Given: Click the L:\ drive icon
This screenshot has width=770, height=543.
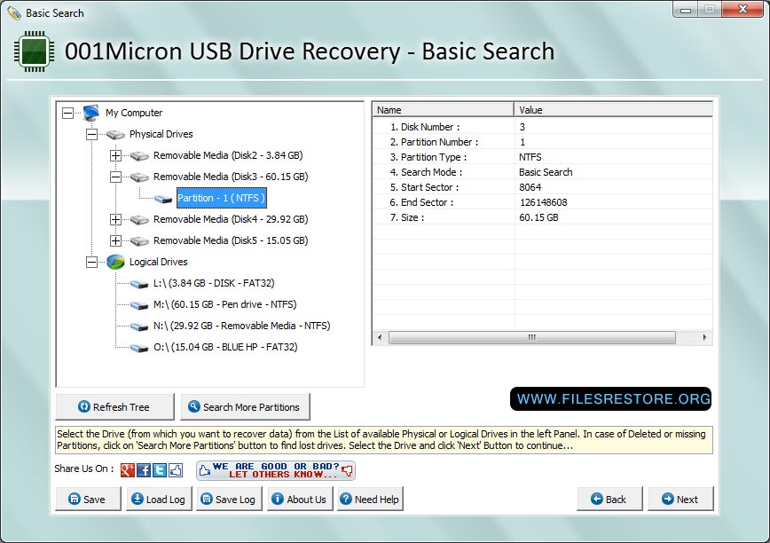Looking at the screenshot, I should (139, 284).
